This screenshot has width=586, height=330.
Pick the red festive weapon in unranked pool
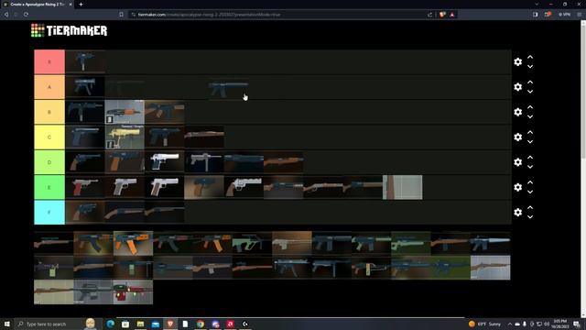[x=133, y=291]
